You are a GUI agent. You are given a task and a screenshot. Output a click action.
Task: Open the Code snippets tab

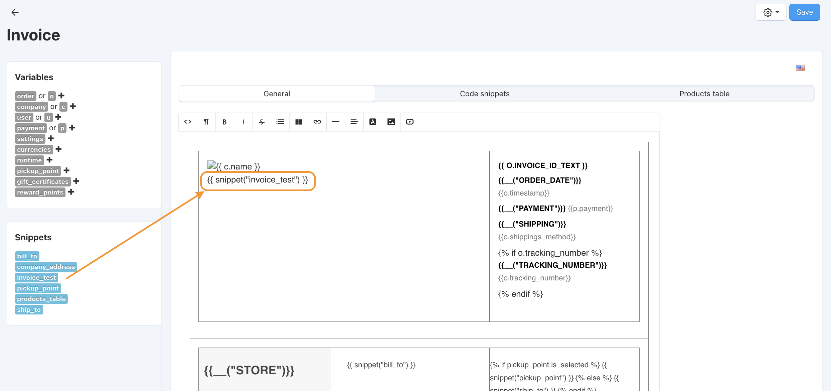point(485,94)
